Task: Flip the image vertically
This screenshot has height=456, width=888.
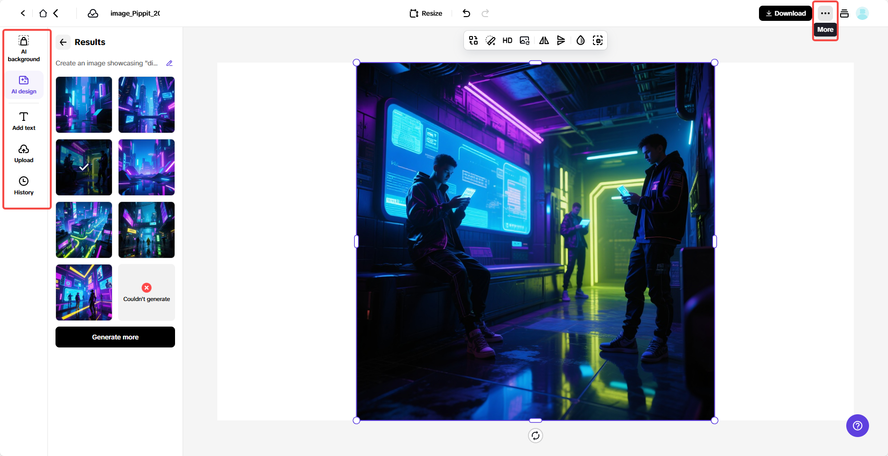Action: pos(561,41)
